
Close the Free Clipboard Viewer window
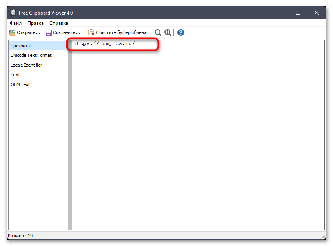point(317,13)
